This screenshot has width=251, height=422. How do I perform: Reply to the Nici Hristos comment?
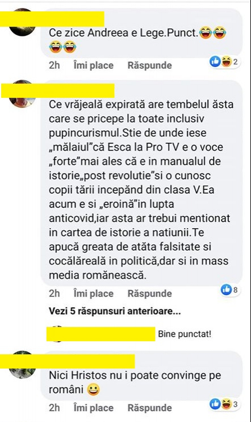[150, 408]
